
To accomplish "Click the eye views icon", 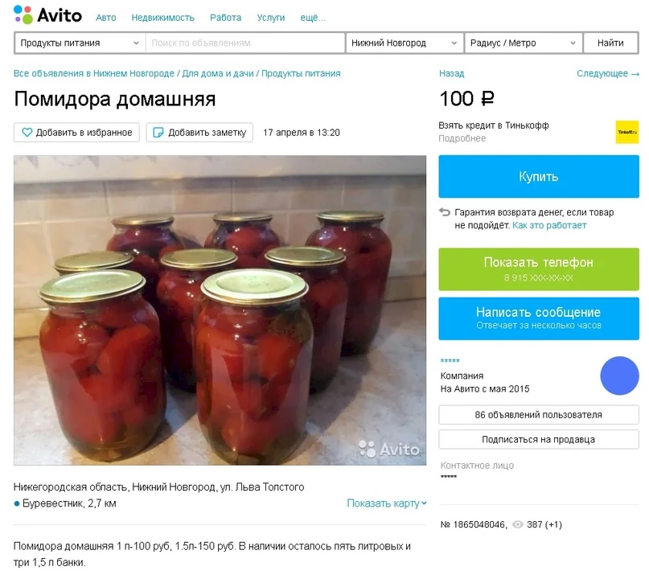I will (x=517, y=524).
